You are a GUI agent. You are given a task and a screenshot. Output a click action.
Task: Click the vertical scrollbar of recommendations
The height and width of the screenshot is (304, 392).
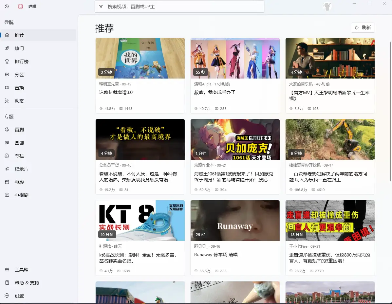(390, 111)
